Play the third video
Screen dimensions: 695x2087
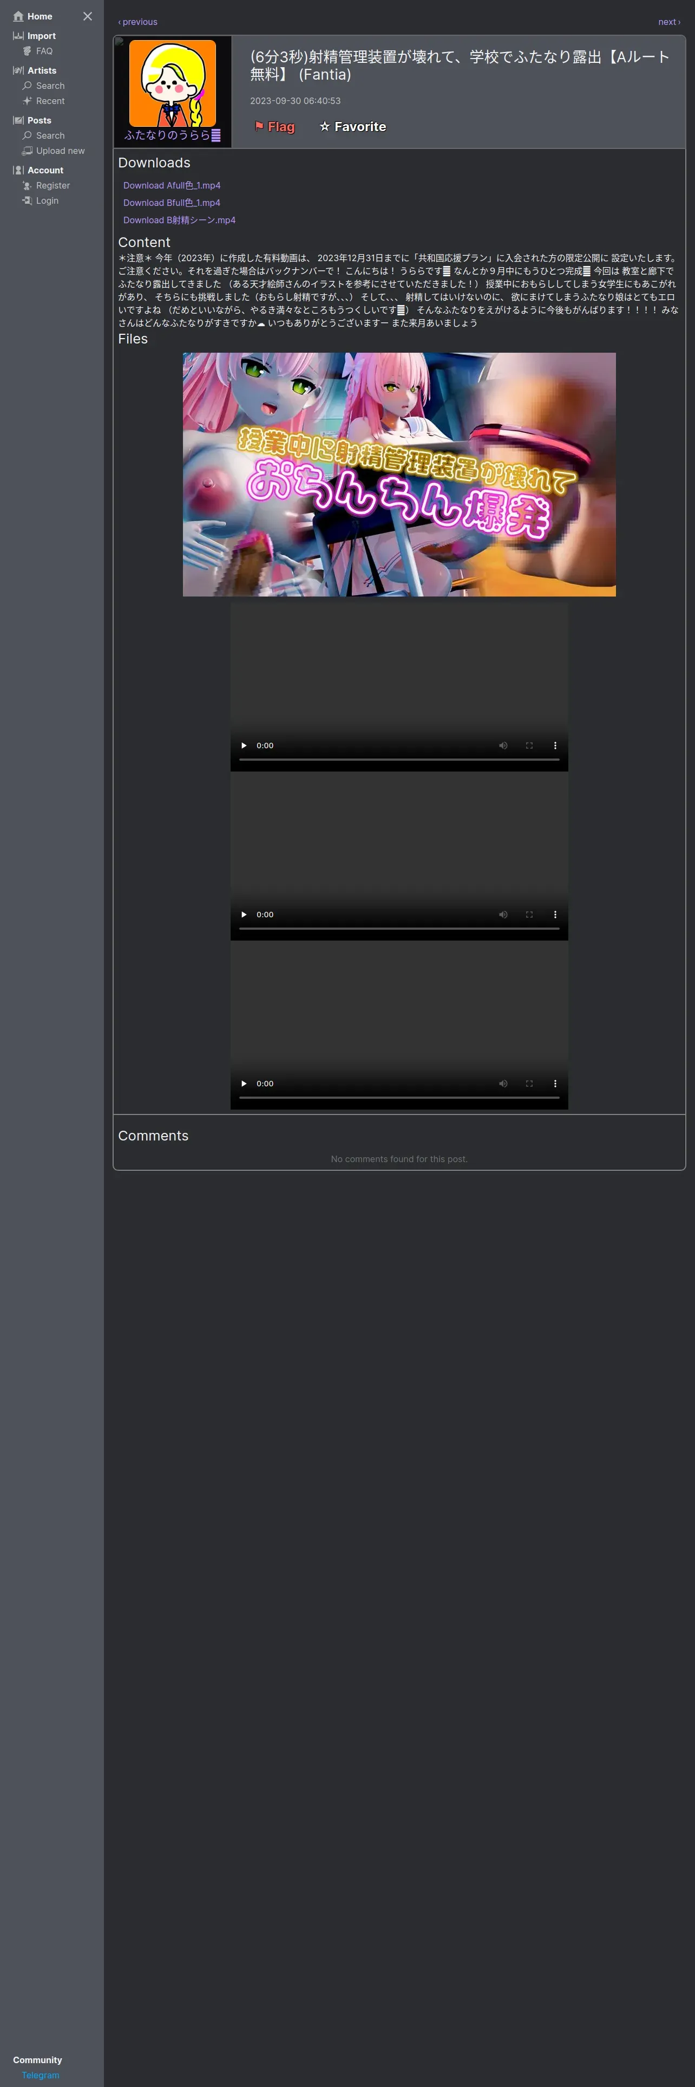point(244,1083)
